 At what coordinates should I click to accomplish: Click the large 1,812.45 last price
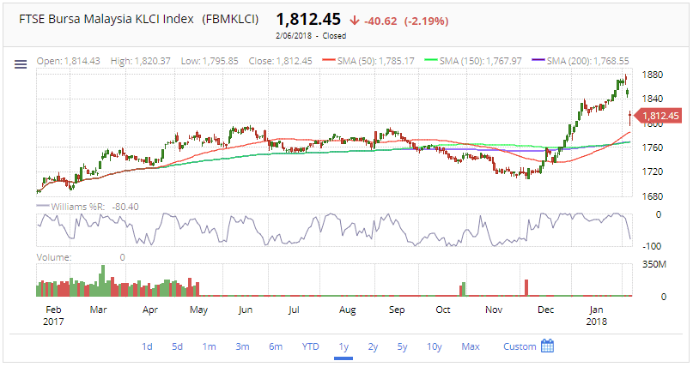click(308, 20)
